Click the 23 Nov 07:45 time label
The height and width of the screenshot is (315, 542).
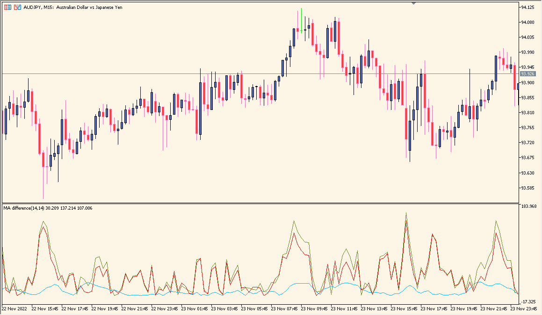(x=286, y=309)
